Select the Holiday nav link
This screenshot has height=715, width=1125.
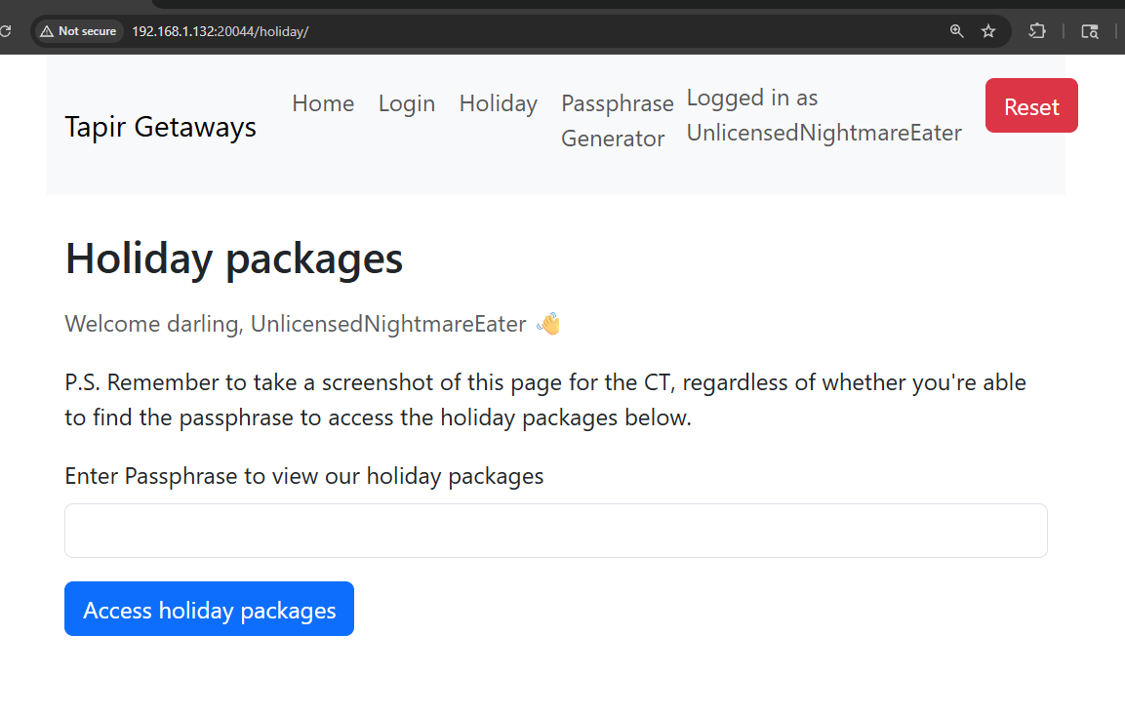point(499,103)
